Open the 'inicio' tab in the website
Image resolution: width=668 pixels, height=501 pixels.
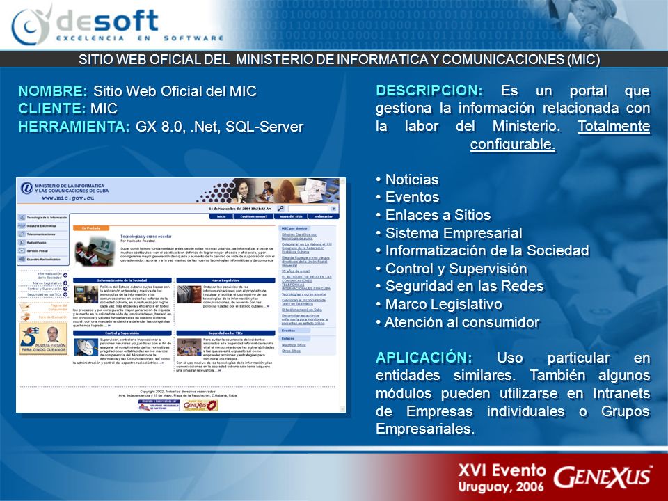221,216
